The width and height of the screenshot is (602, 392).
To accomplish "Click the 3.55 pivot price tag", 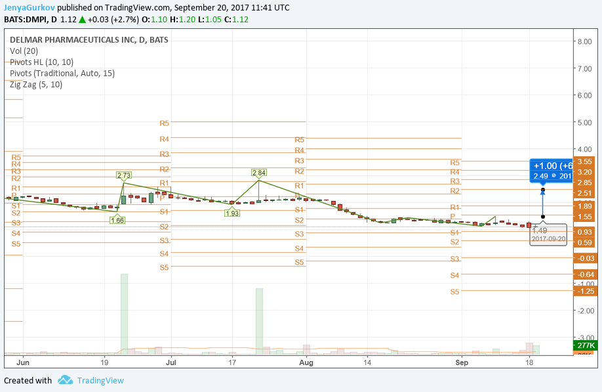I will [x=584, y=162].
